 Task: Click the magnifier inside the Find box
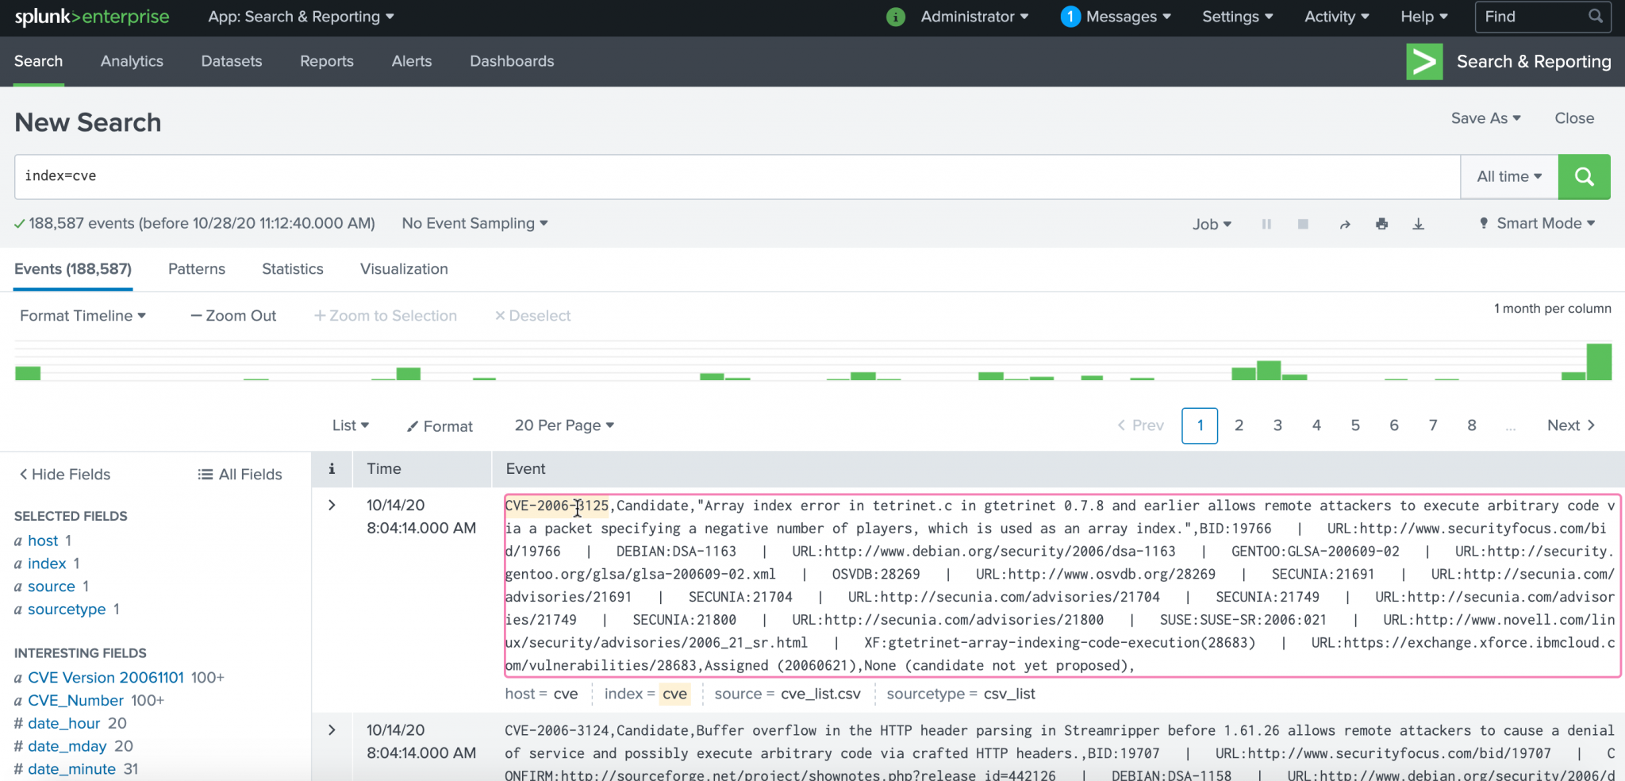click(x=1596, y=16)
